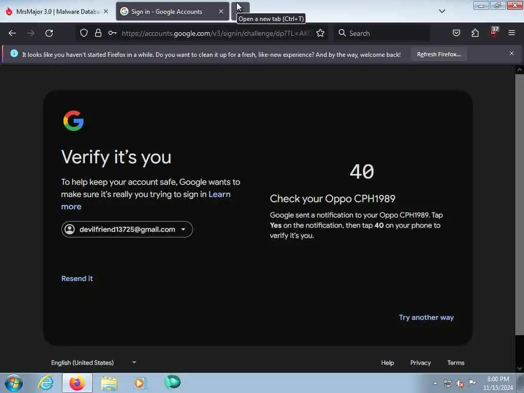Screen dimensions: 524x393
Task: Open Action Center flag icon
Action: tap(472, 383)
